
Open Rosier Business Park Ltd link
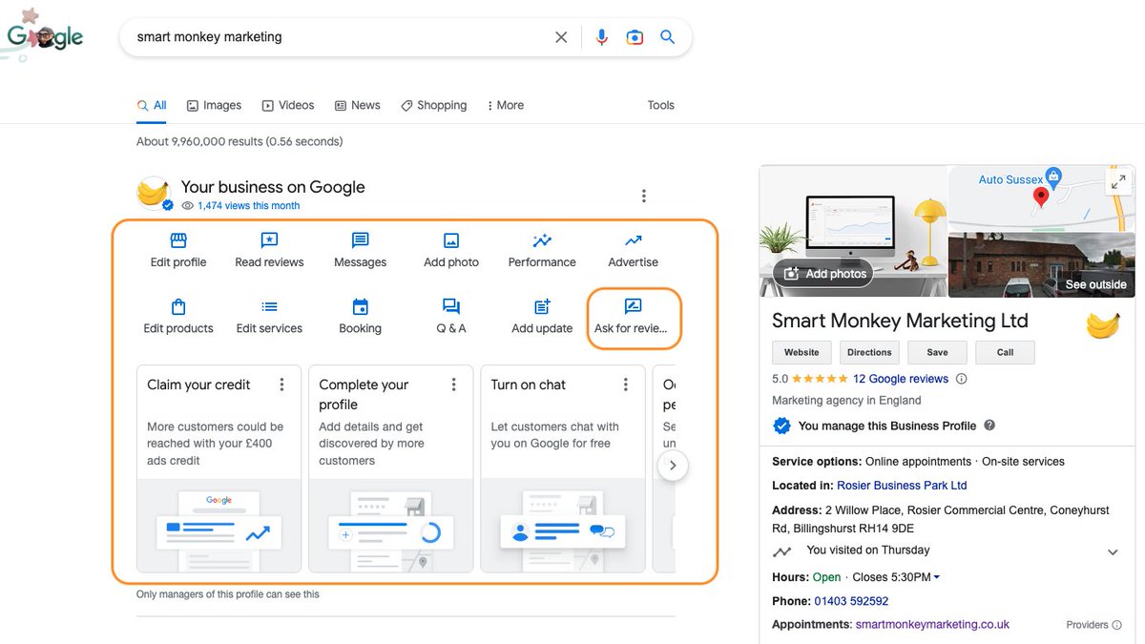pos(902,486)
